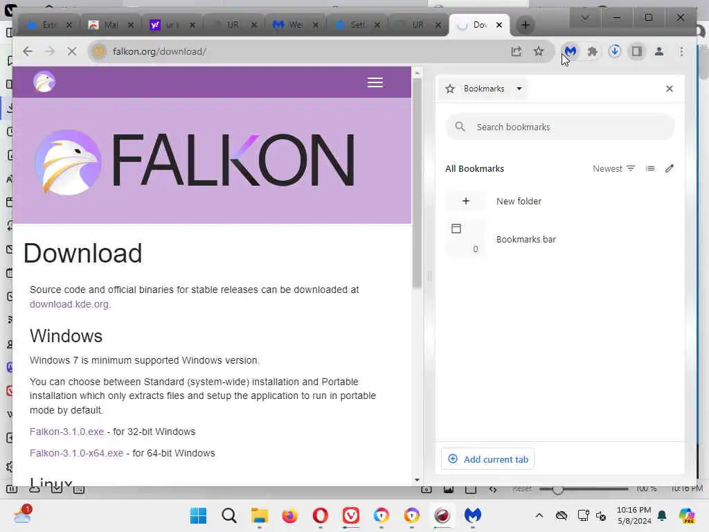Open the Downloads toolbar icon

(615, 51)
